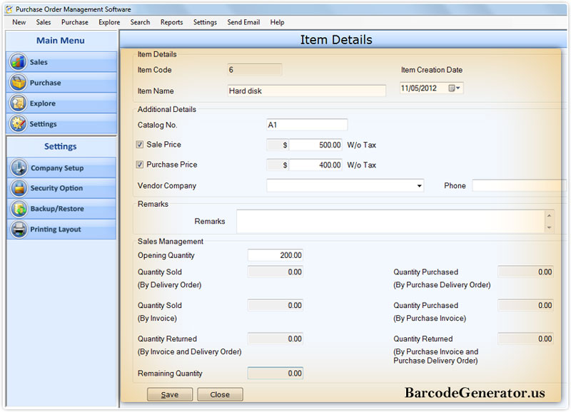Open the New menu
571x412 pixels.
tap(19, 22)
